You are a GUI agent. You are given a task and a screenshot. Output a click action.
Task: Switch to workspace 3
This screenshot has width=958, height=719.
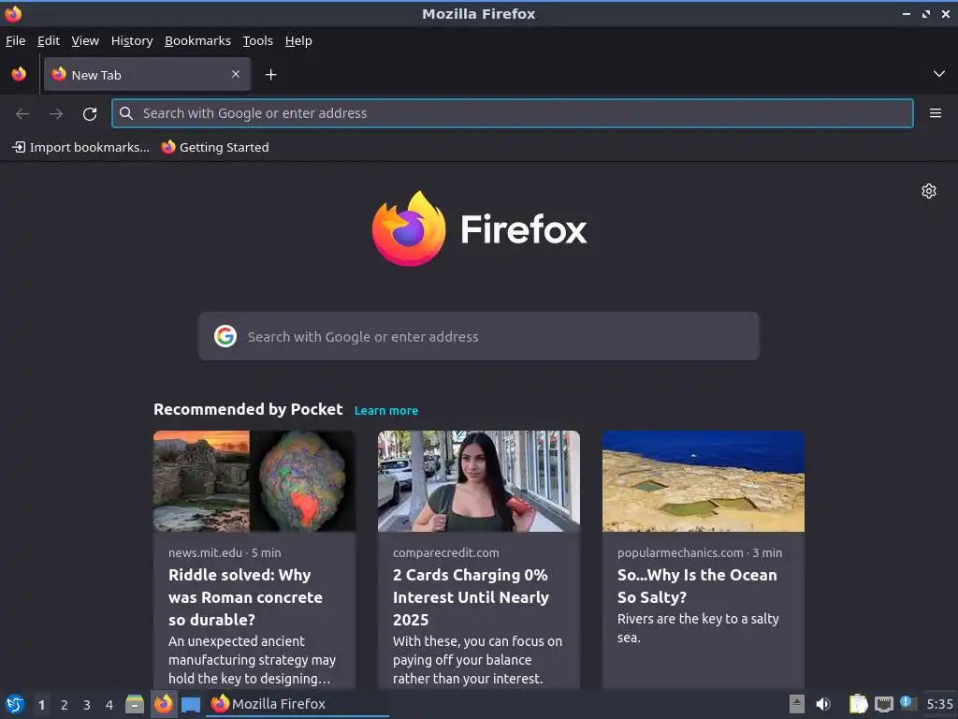click(x=87, y=705)
